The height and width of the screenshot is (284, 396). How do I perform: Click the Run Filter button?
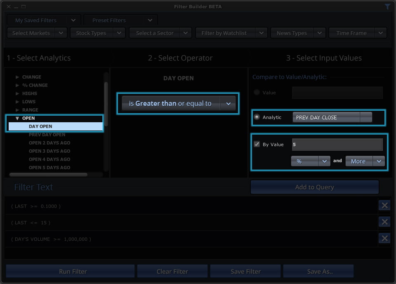pyautogui.click(x=70, y=271)
